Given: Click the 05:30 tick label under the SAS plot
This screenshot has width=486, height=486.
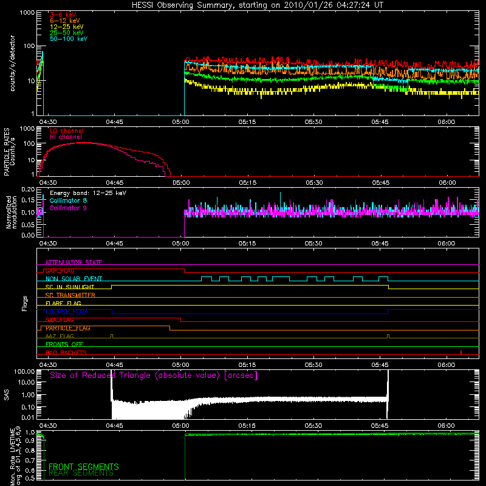Looking at the screenshot, I should tap(313, 426).
